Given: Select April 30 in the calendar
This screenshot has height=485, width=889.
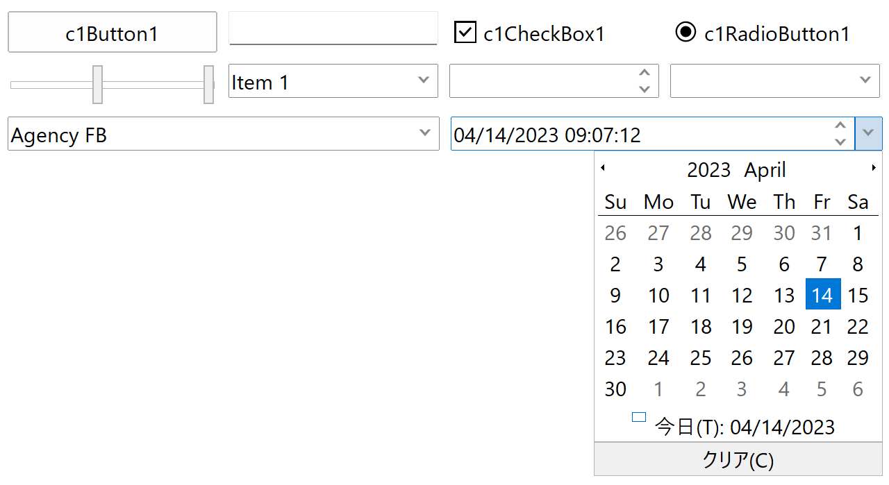Looking at the screenshot, I should 615,389.
